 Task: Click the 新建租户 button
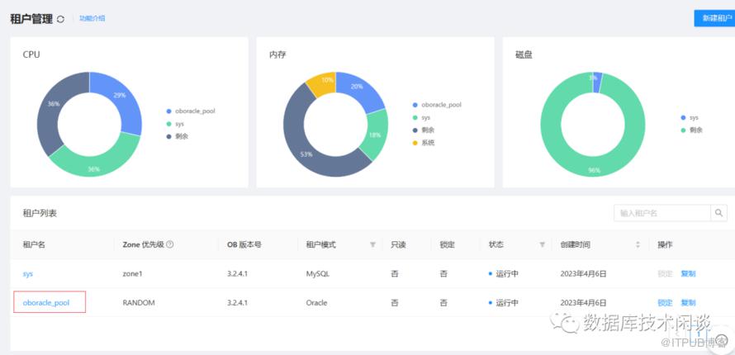(x=715, y=18)
